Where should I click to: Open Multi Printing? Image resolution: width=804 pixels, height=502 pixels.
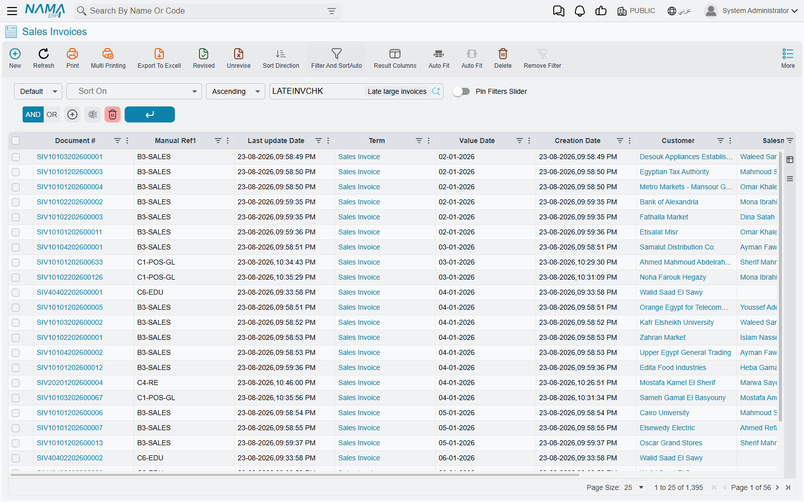pyautogui.click(x=108, y=58)
